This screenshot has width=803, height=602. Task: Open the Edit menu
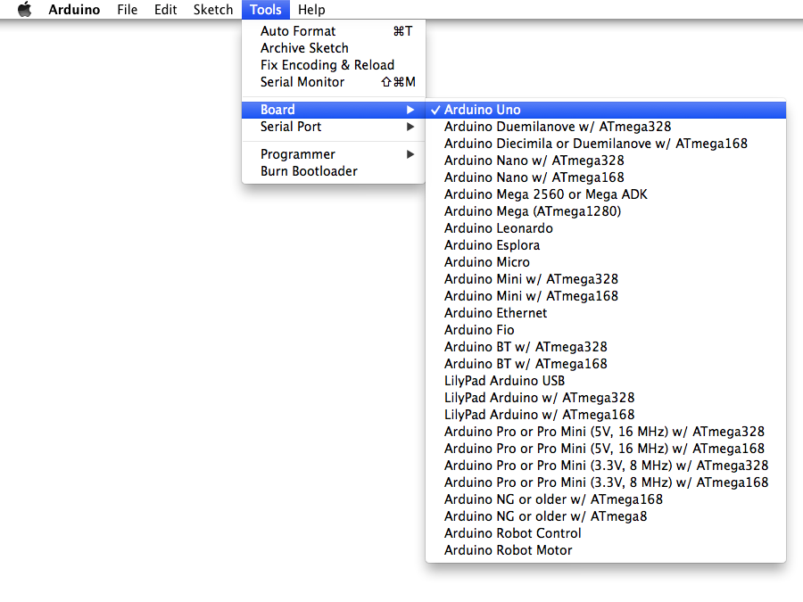(166, 10)
